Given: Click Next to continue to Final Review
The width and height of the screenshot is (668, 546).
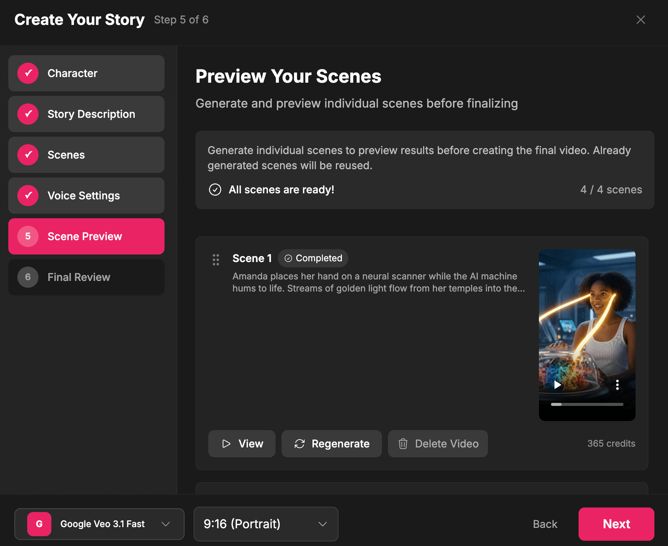Looking at the screenshot, I should click(x=616, y=524).
